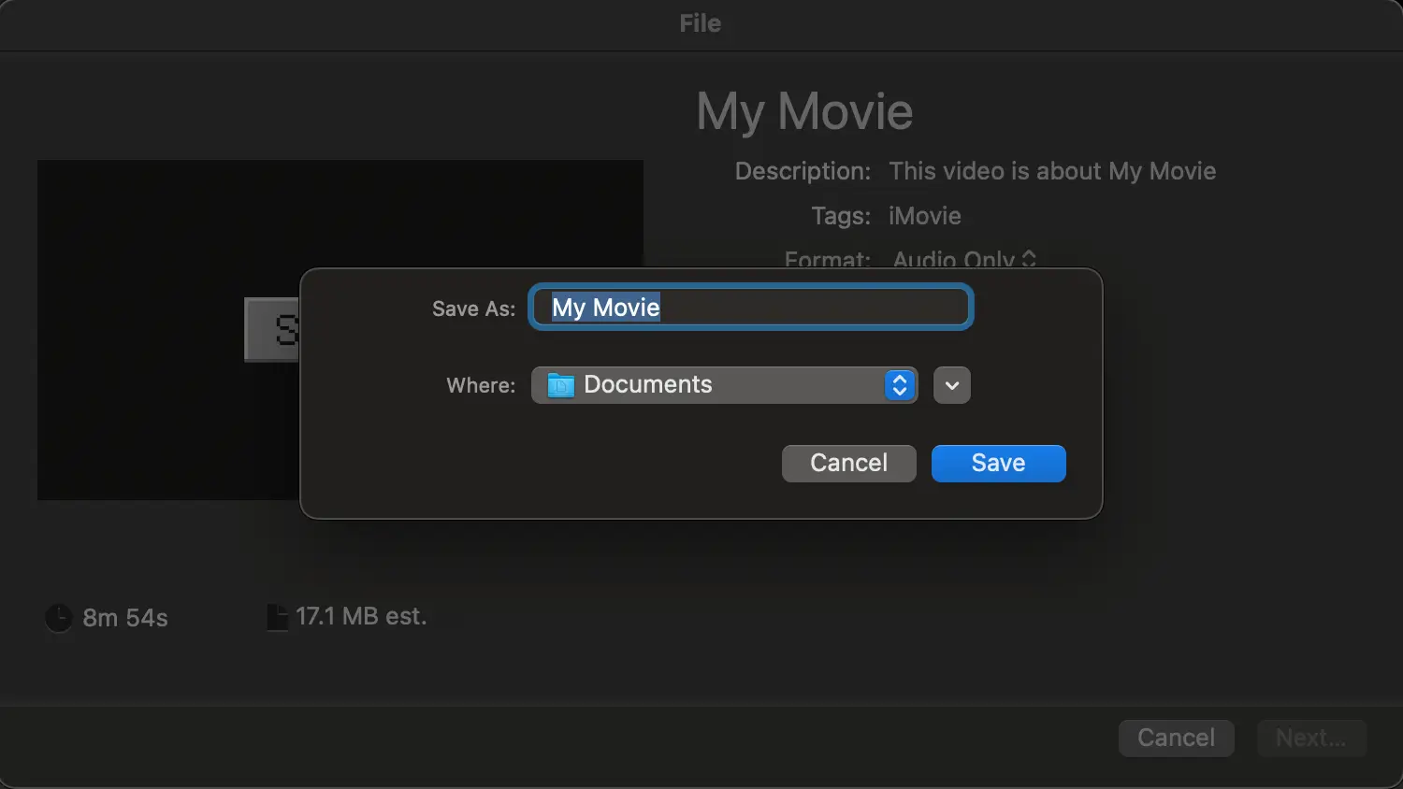Click the 17.1 MB estimated size label
The image size is (1403, 789).
point(360,616)
